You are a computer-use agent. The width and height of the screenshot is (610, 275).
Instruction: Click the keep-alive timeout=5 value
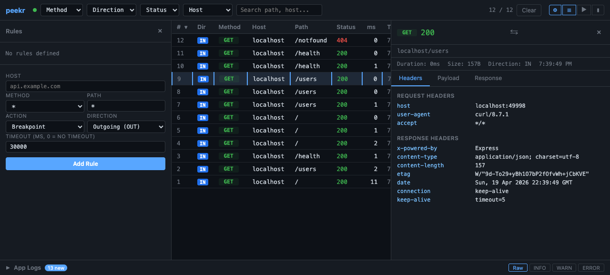pyautogui.click(x=490, y=200)
